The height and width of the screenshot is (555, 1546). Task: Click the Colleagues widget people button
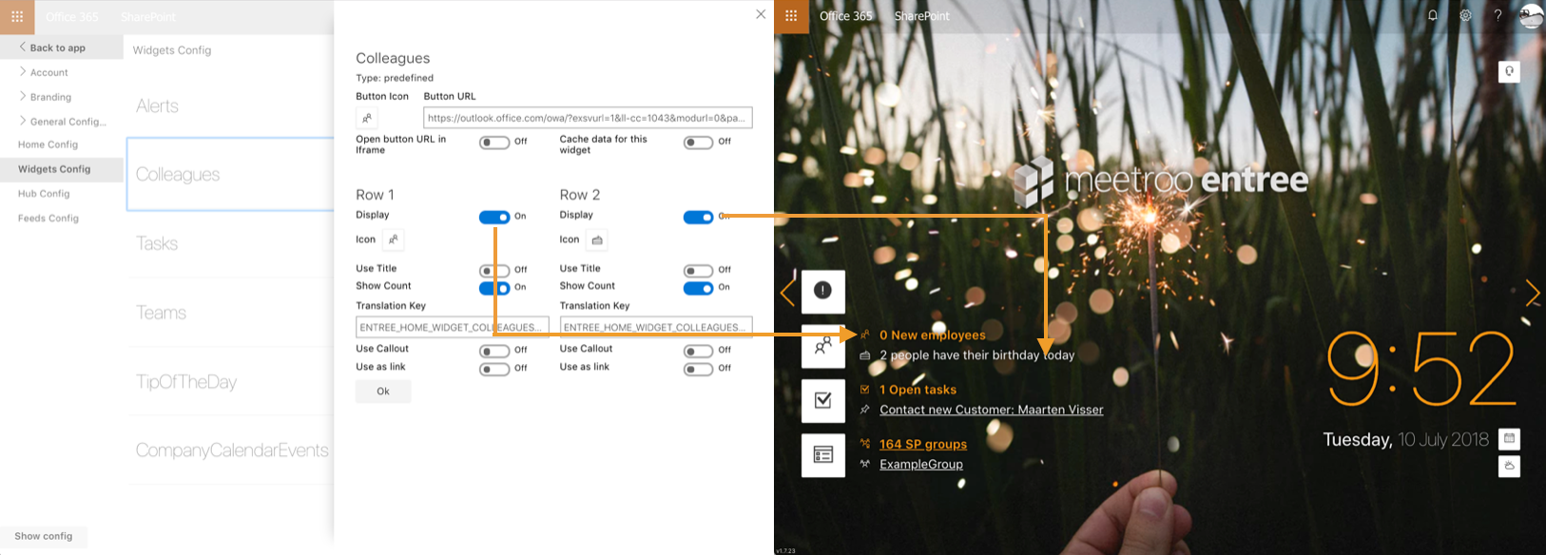click(x=823, y=346)
